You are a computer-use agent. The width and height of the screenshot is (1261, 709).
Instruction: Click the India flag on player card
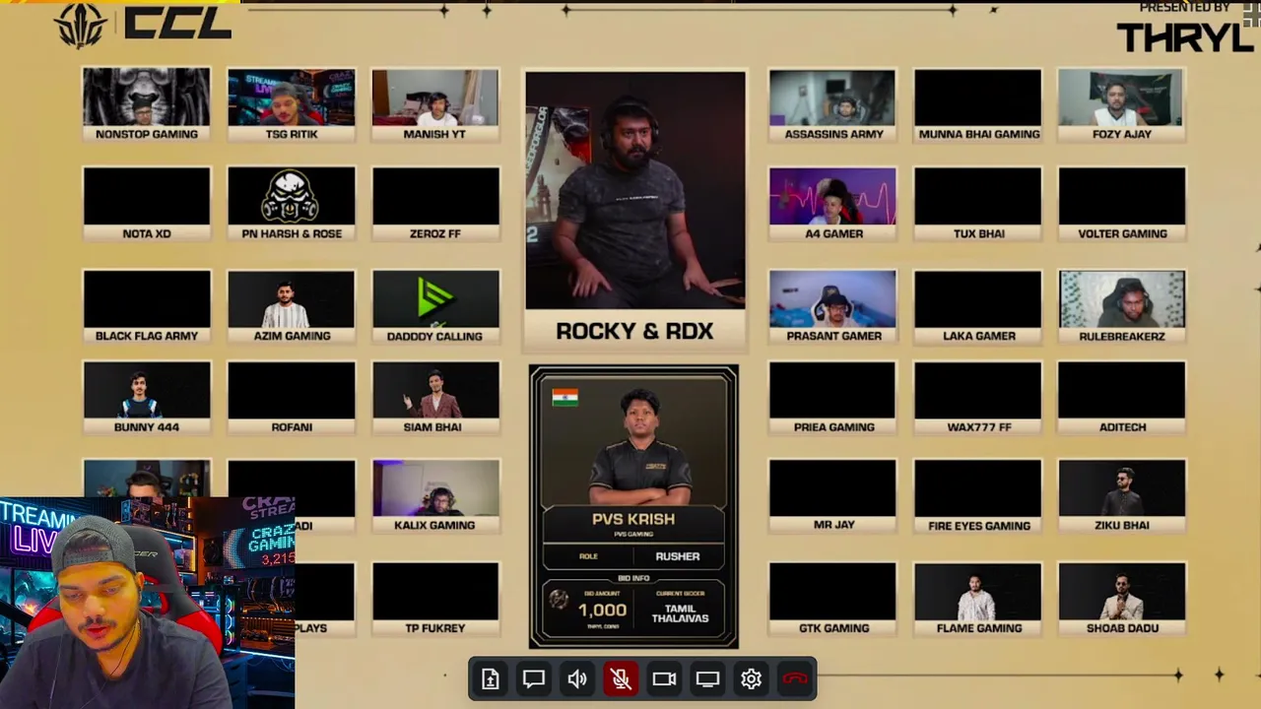coord(565,398)
